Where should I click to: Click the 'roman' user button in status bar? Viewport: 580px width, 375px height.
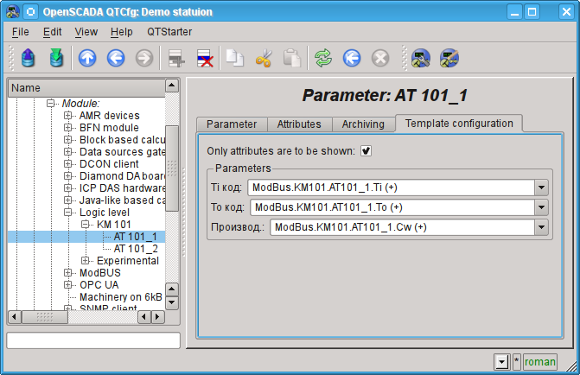coord(539,362)
